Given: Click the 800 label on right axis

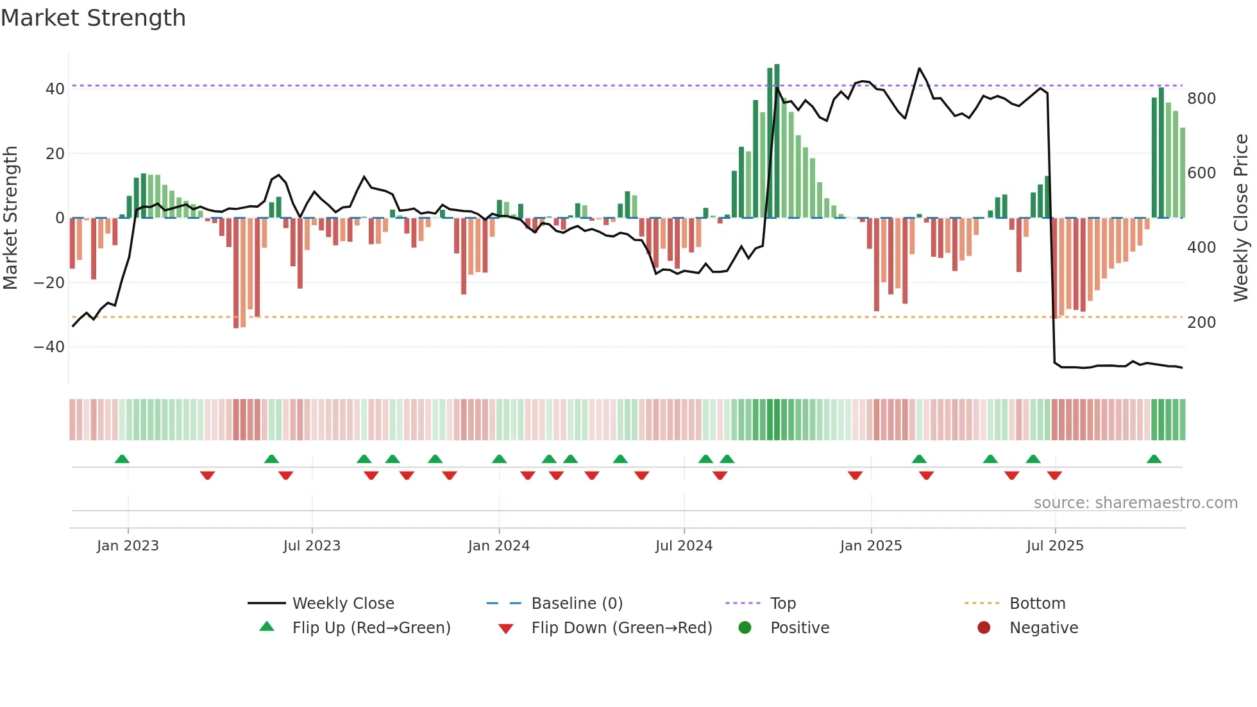Looking at the screenshot, I should 1201,99.
